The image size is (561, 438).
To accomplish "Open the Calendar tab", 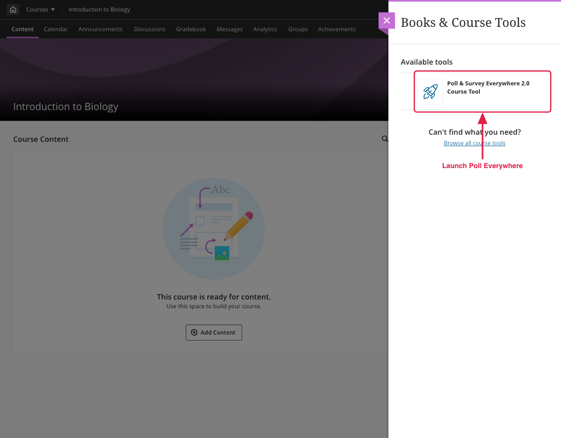I will (x=55, y=30).
